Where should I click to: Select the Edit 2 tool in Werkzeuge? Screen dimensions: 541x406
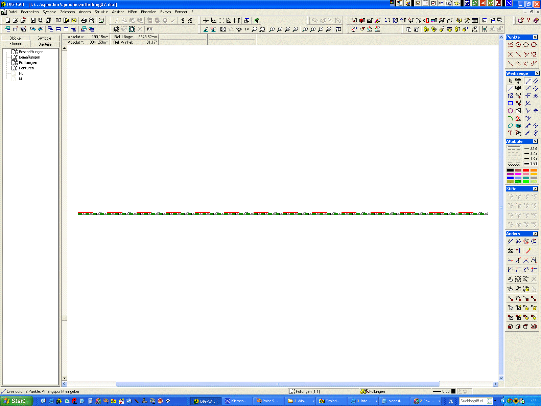(518, 88)
